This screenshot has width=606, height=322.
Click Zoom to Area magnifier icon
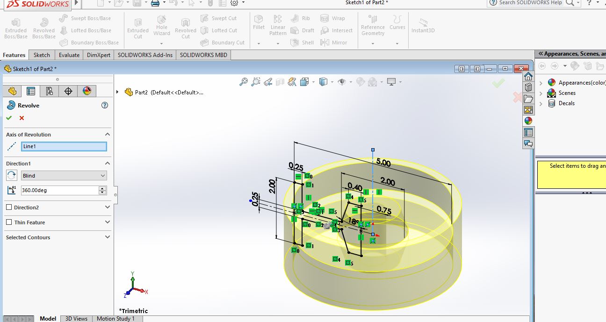[x=256, y=82]
